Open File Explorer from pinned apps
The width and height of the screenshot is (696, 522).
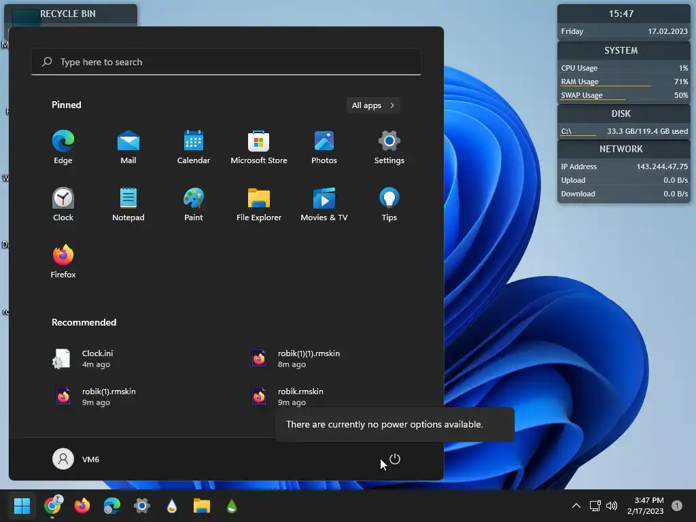click(x=259, y=205)
